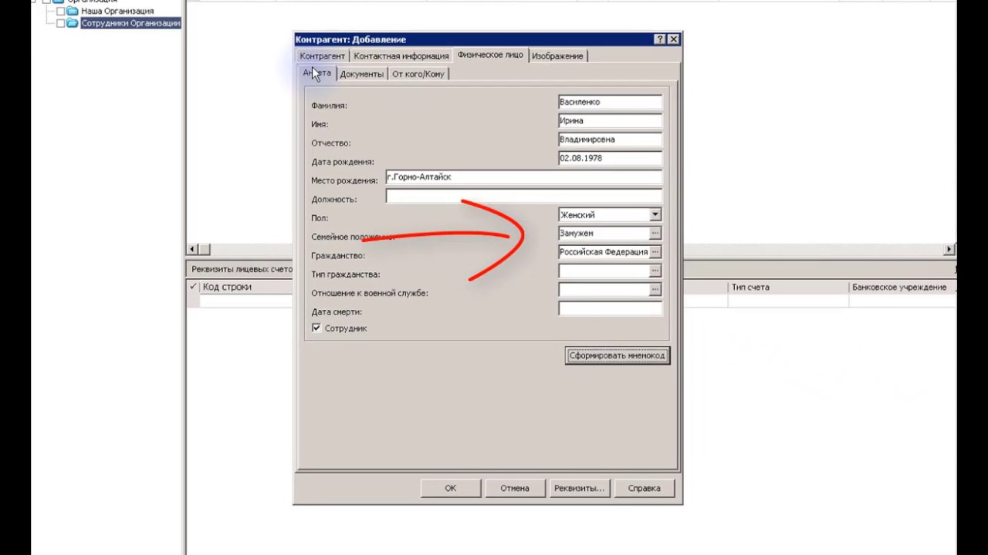Click the Фамилия field containing Василенко
This screenshot has width=988, height=555.
coord(610,102)
